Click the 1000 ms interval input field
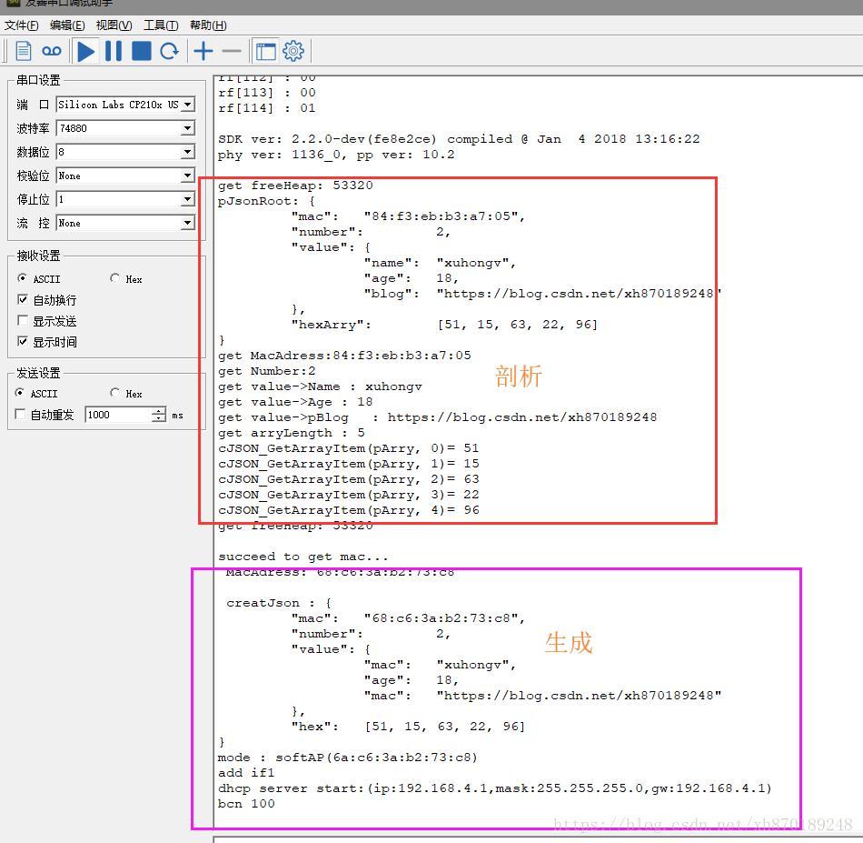 [x=118, y=415]
